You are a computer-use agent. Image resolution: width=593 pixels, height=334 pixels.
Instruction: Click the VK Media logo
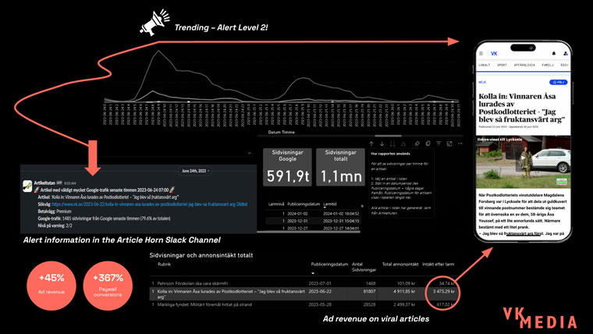click(x=540, y=318)
